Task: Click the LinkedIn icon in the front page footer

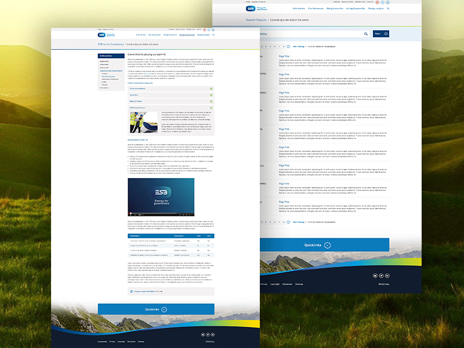Action: [213, 335]
